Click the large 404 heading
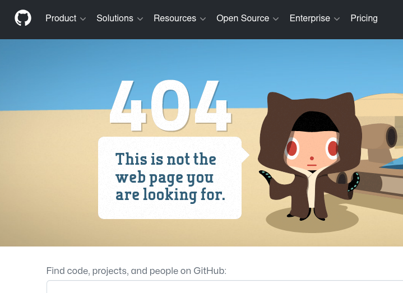This screenshot has height=293, width=403. point(170,105)
